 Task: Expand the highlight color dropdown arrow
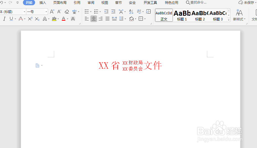pos(58,19)
